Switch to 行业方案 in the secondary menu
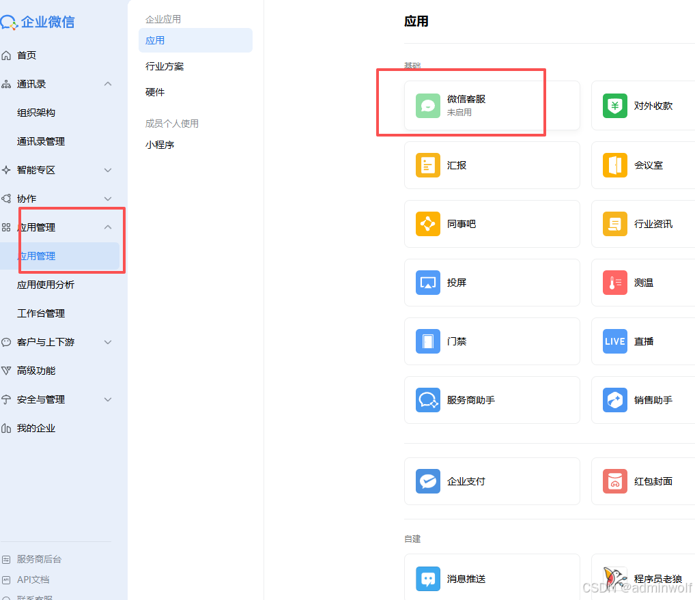695x600 pixels. click(165, 66)
